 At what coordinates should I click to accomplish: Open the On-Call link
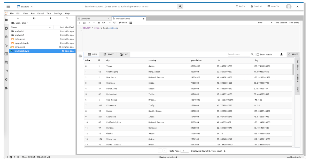point(256,6)
